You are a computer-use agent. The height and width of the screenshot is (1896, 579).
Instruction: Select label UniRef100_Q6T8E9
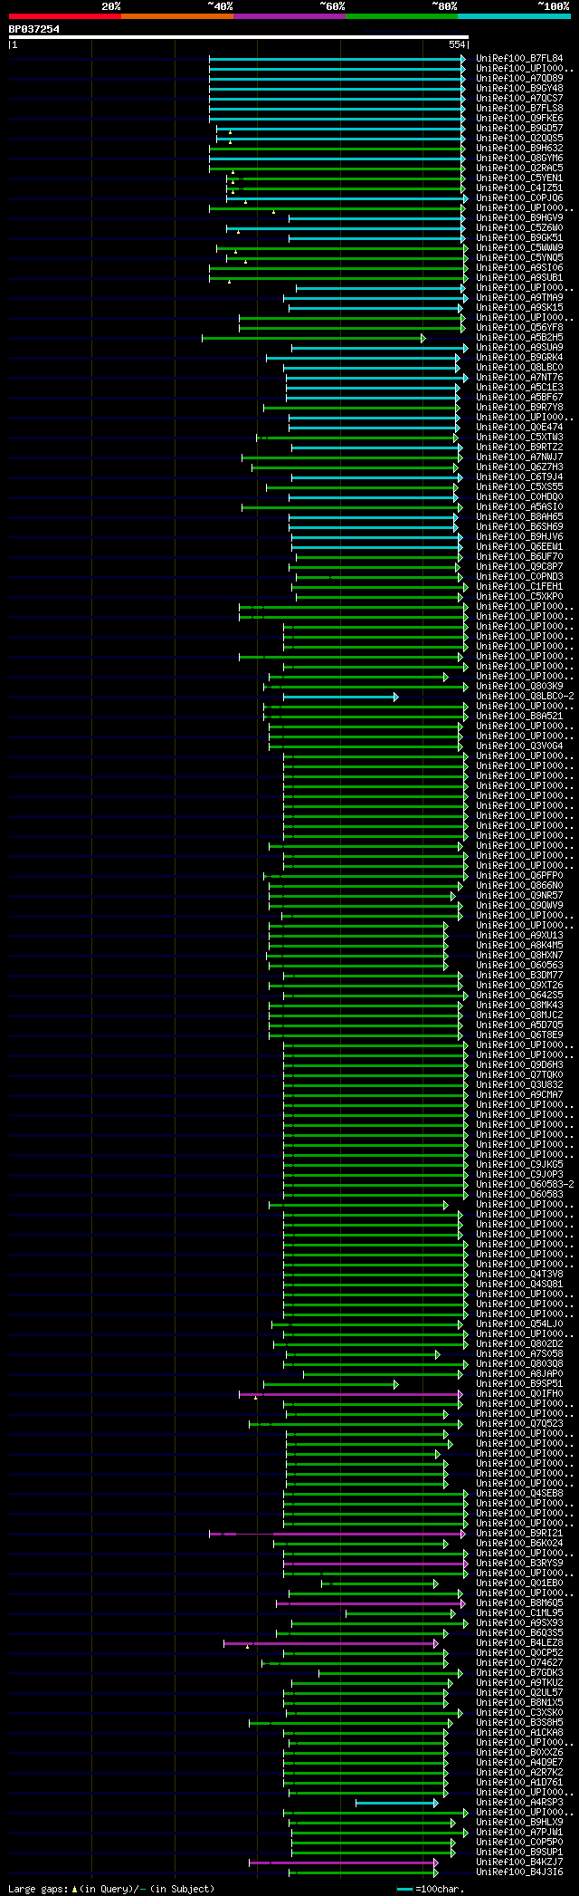pos(519,1035)
